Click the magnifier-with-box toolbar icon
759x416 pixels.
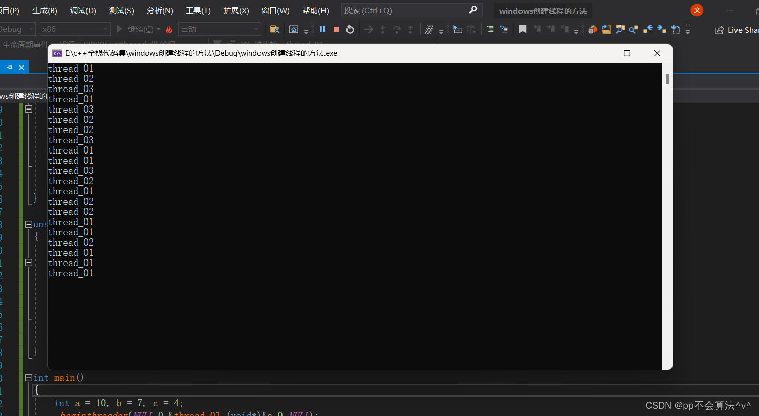tap(634, 29)
